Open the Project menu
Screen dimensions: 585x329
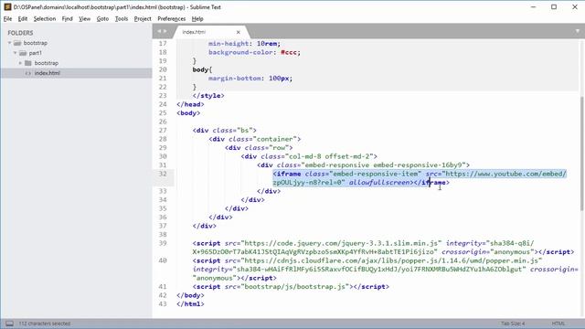click(143, 18)
